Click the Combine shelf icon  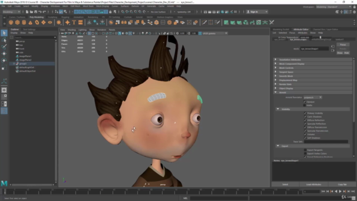(111, 22)
